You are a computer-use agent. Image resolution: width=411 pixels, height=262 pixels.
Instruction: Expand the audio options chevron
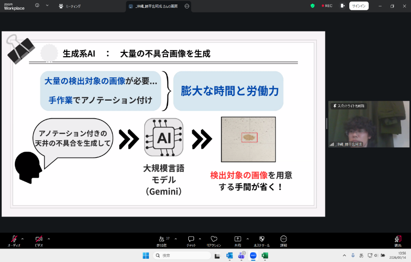[23, 239]
